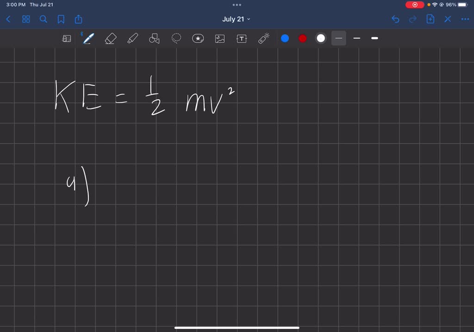Open the July 21 title dropdown
The image size is (474, 332).
[237, 19]
